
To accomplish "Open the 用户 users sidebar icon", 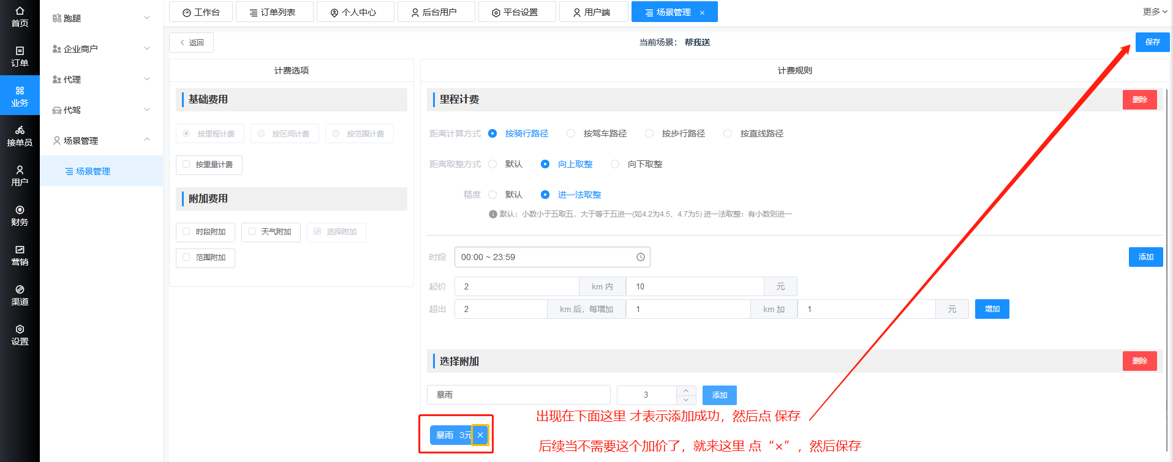I will pos(20,176).
